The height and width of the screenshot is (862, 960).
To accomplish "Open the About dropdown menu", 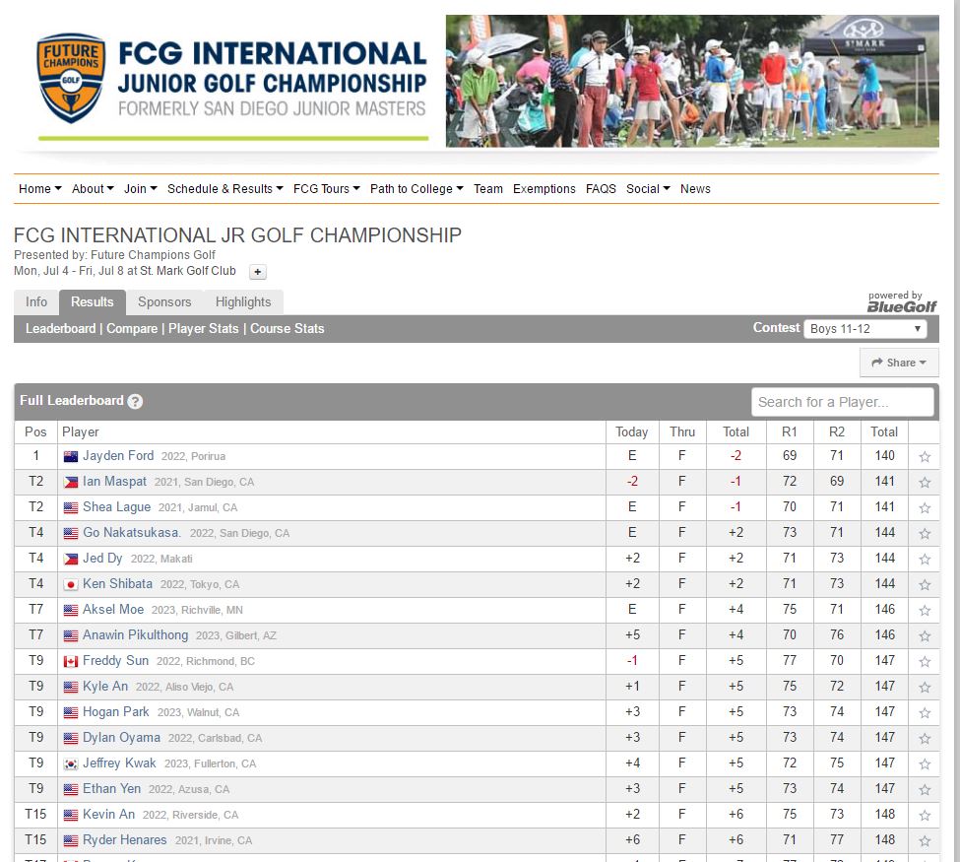I will point(93,189).
